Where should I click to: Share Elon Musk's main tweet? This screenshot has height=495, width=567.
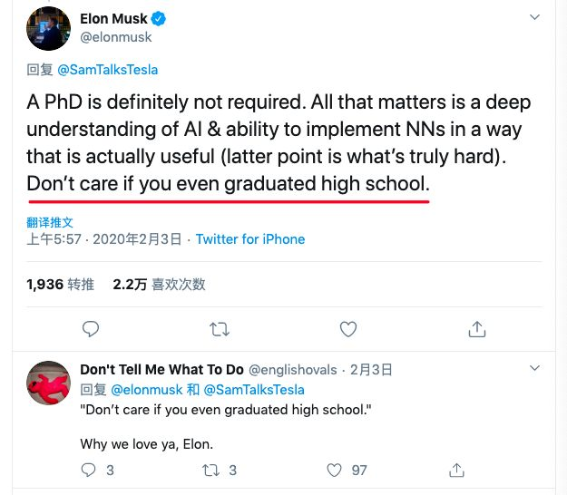476,328
